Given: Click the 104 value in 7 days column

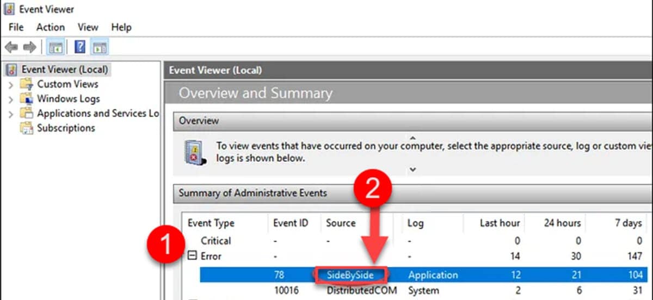Looking at the screenshot, I should tap(634, 275).
